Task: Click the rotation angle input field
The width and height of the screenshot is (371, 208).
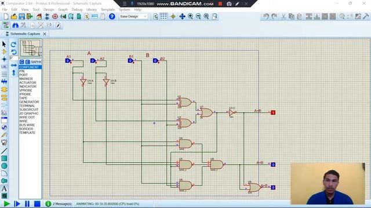Action: (x=14, y=58)
